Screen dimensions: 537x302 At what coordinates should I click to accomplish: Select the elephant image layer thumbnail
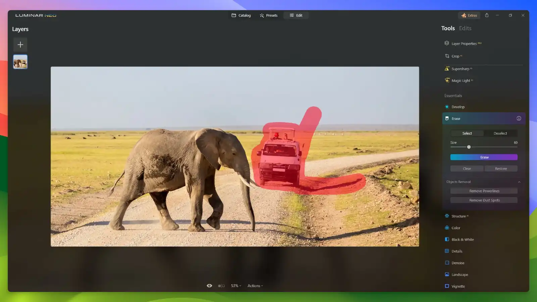tap(20, 62)
